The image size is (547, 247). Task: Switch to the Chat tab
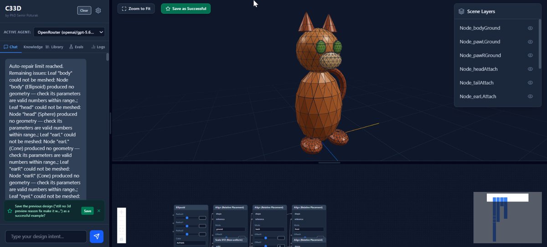tap(11, 46)
